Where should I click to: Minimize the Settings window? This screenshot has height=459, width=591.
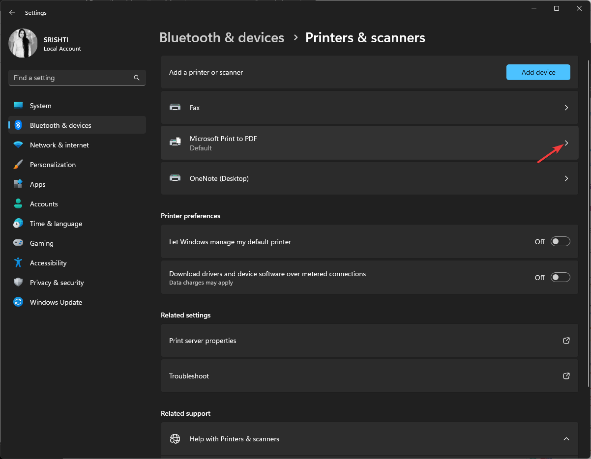point(533,8)
